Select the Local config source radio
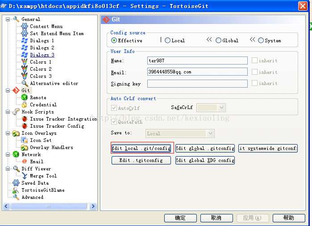The height and width of the screenshot is (226, 312). [x=167, y=40]
